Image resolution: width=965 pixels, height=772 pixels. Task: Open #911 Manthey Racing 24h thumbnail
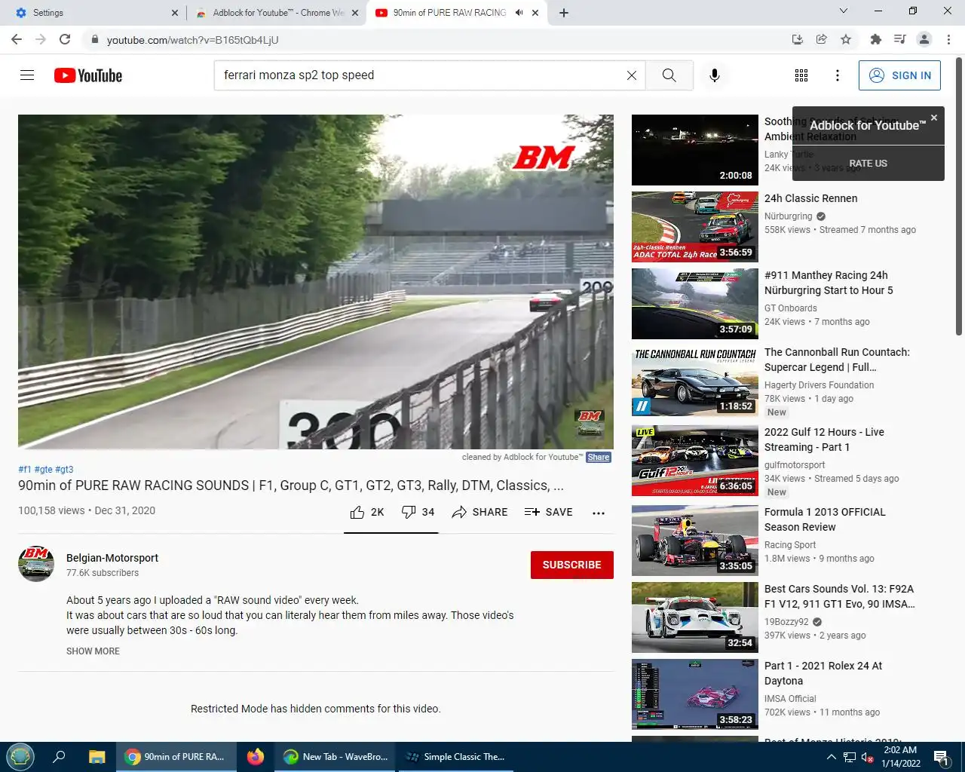[695, 304]
